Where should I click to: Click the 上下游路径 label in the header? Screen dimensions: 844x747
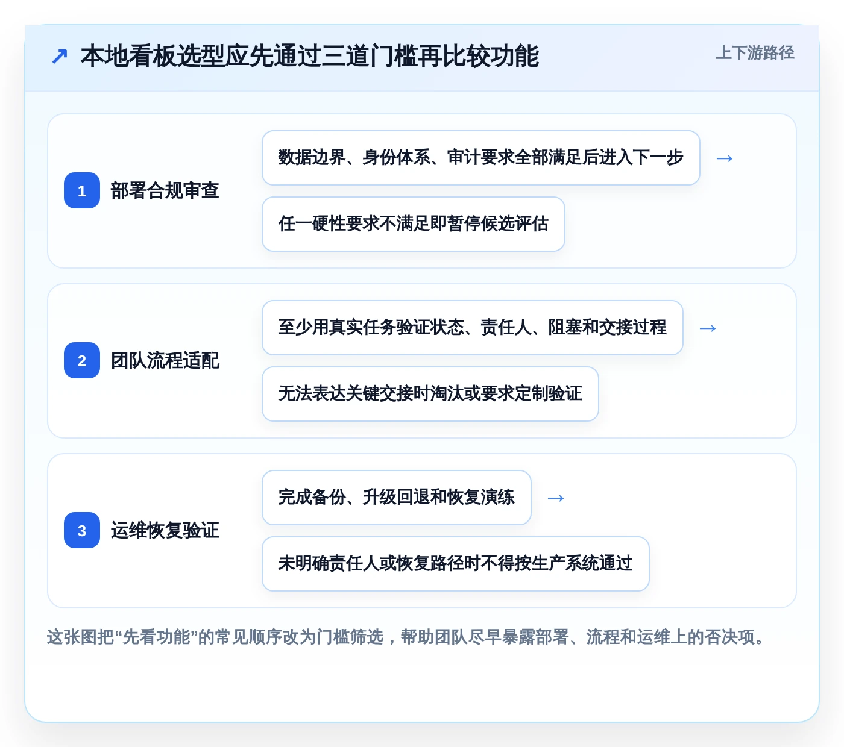(755, 53)
